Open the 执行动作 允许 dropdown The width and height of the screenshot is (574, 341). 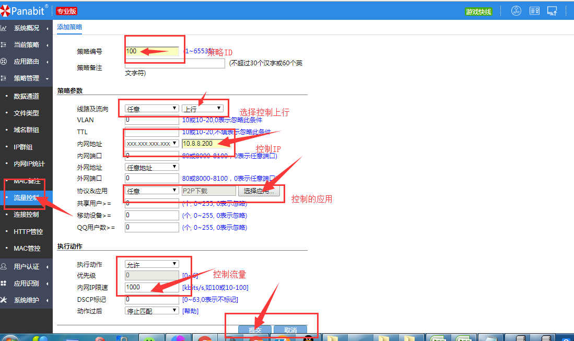click(x=152, y=264)
